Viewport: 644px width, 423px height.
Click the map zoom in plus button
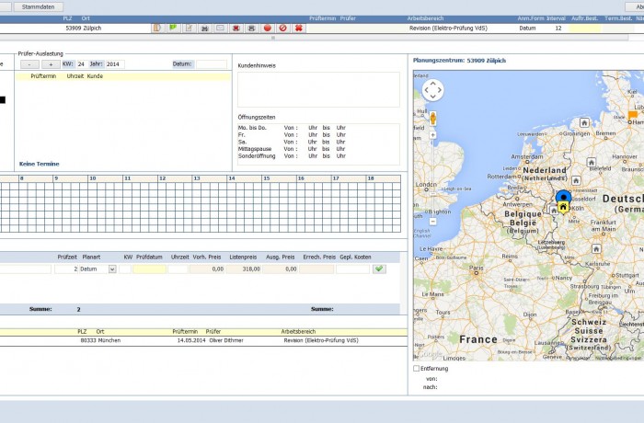[432, 134]
